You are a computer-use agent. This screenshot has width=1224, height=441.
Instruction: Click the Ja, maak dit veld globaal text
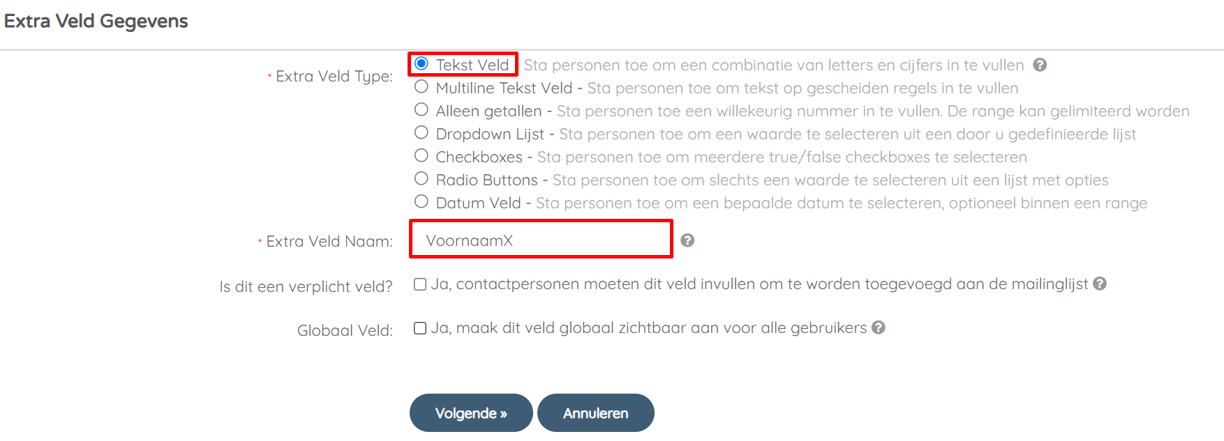[x=649, y=327]
